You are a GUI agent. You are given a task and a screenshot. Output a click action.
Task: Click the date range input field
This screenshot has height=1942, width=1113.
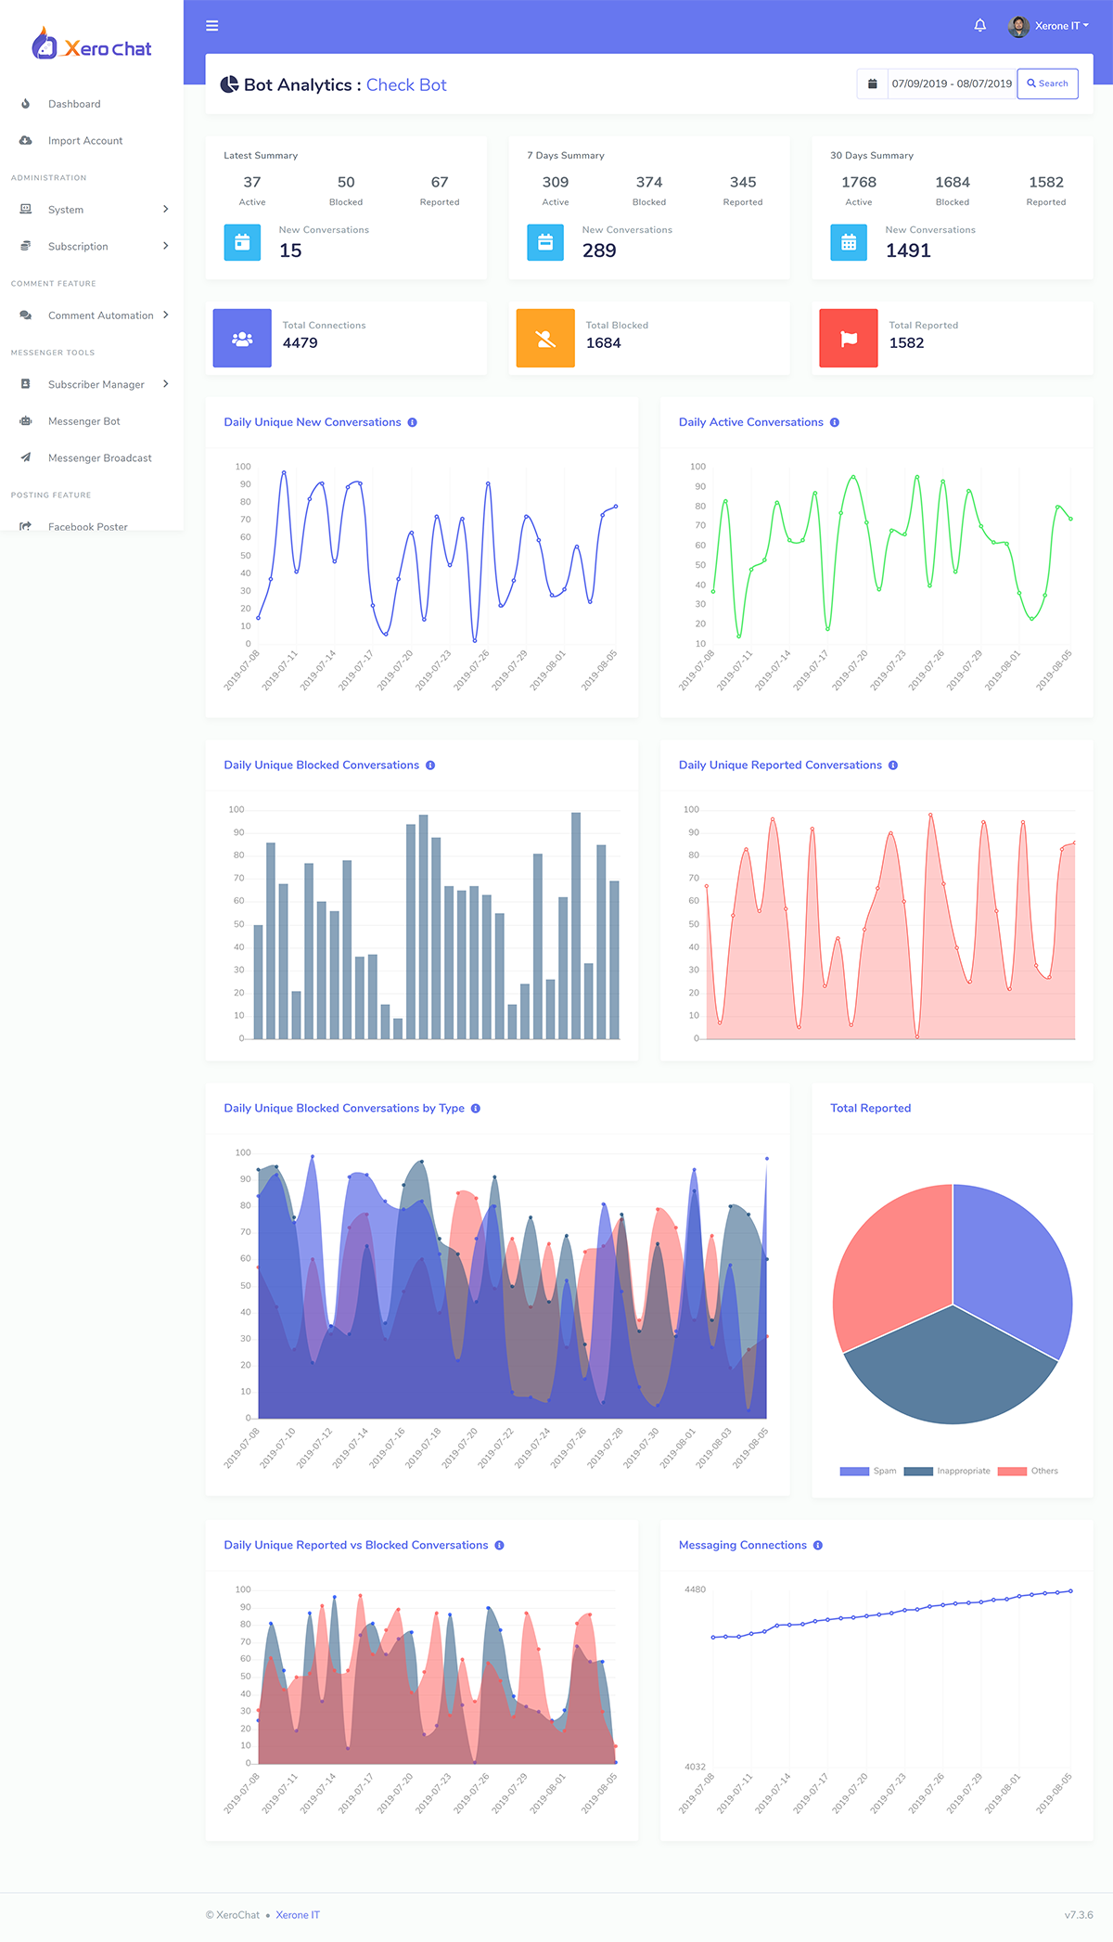pos(952,84)
